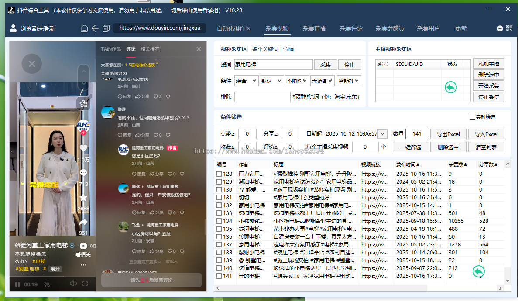
Task: Open the 智能搜 dropdown
Action: click(349, 81)
